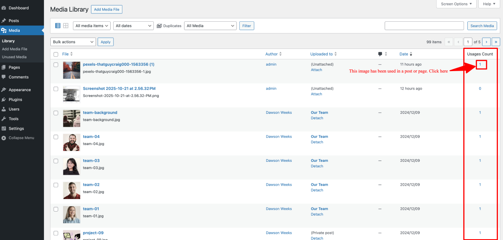Viewport: 503px width, 240px height.
Task: Click the Filter button
Action: [x=247, y=26]
